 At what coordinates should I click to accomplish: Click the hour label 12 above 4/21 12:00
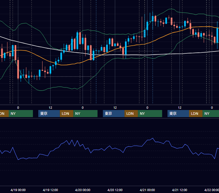(x=180, y=108)
